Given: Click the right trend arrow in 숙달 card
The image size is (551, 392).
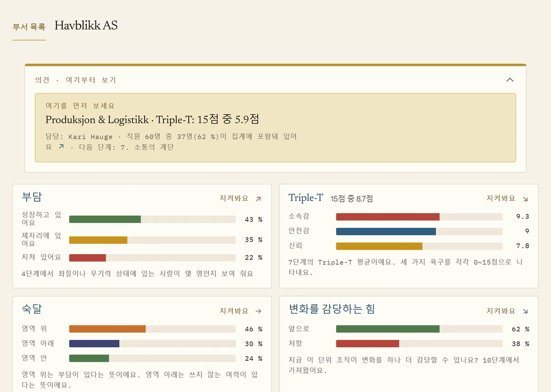Looking at the screenshot, I should 258,311.
